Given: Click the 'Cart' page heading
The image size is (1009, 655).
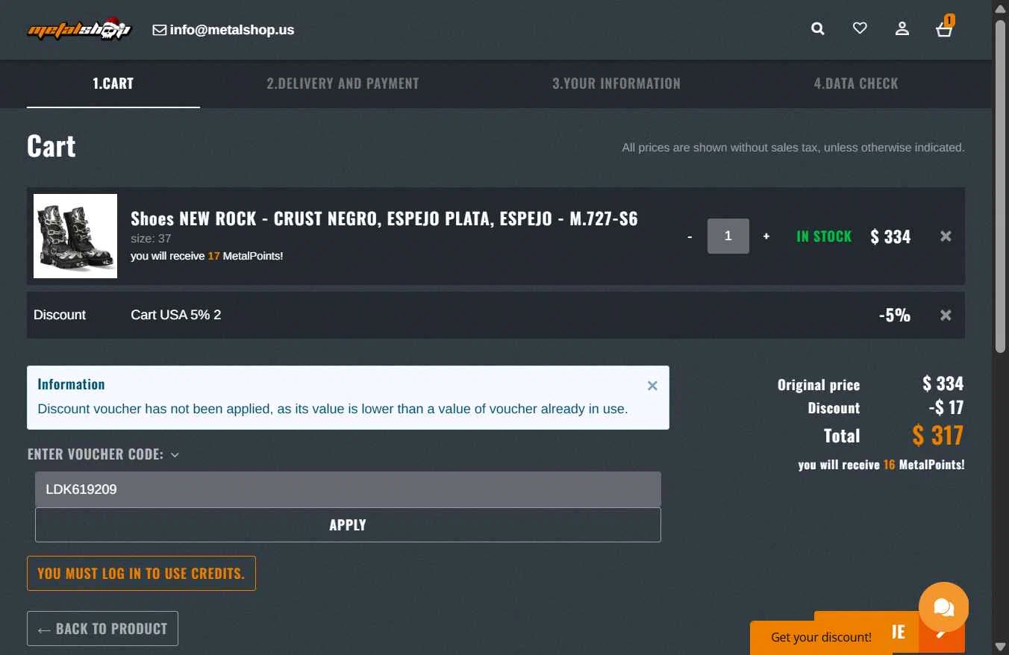Looking at the screenshot, I should [51, 145].
